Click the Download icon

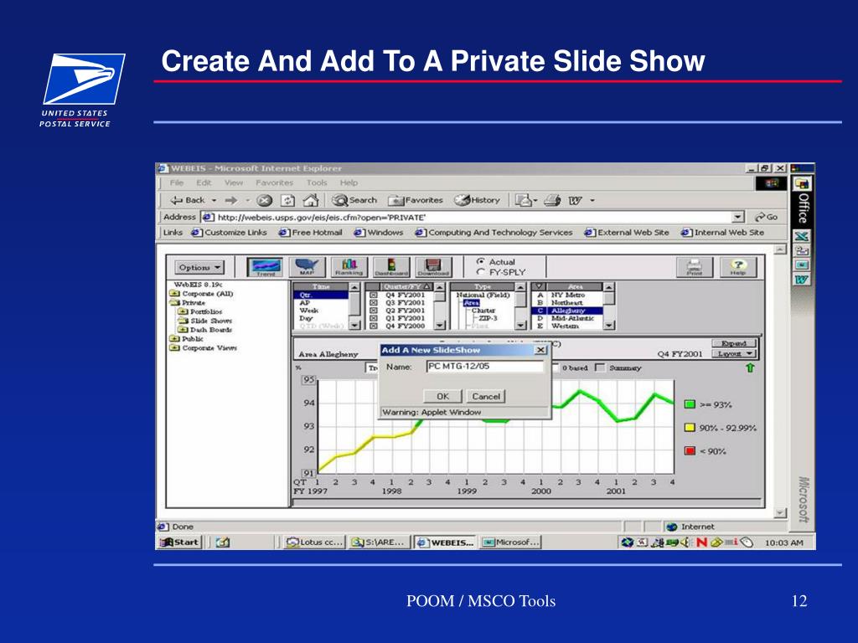tap(433, 267)
